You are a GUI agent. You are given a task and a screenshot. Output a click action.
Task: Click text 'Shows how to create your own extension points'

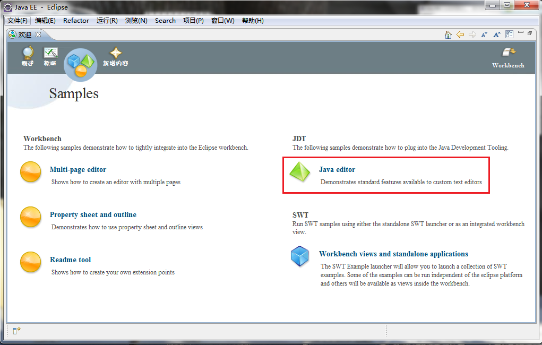tap(113, 272)
